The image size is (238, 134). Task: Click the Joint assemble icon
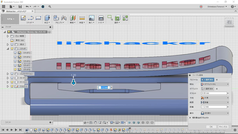pyautogui.click(x=64, y=18)
